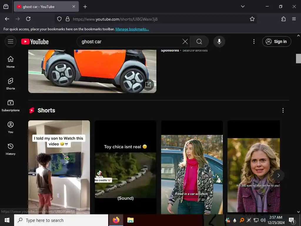Open History in the sidebar
This screenshot has width=301, height=226.
coord(11,149)
